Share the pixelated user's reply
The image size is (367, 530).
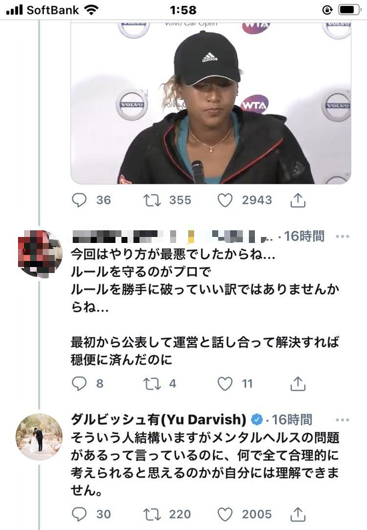pos(298,384)
